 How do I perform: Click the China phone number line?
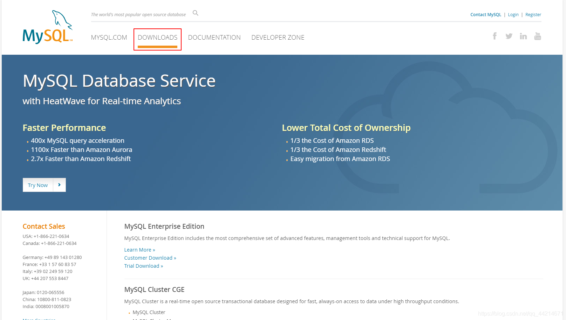(47, 300)
